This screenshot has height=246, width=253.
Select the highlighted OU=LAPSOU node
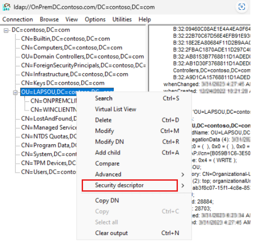(x=67, y=92)
